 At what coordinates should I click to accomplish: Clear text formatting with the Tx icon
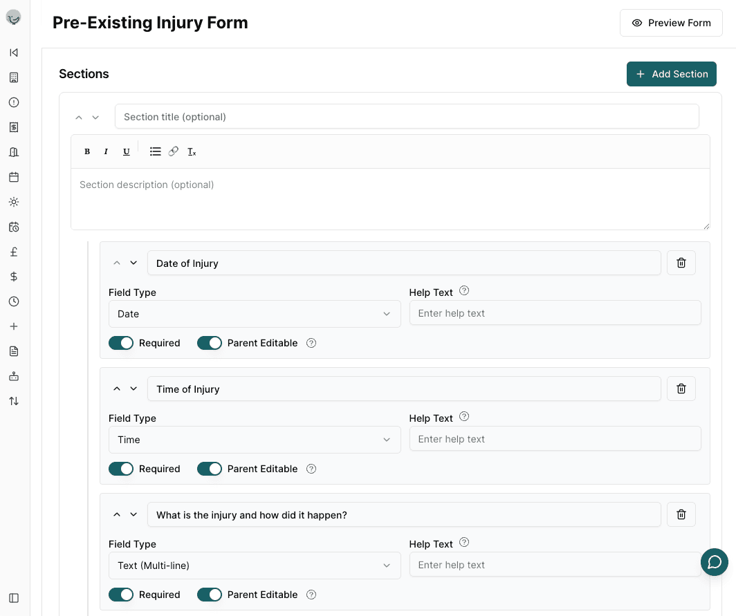(x=192, y=151)
